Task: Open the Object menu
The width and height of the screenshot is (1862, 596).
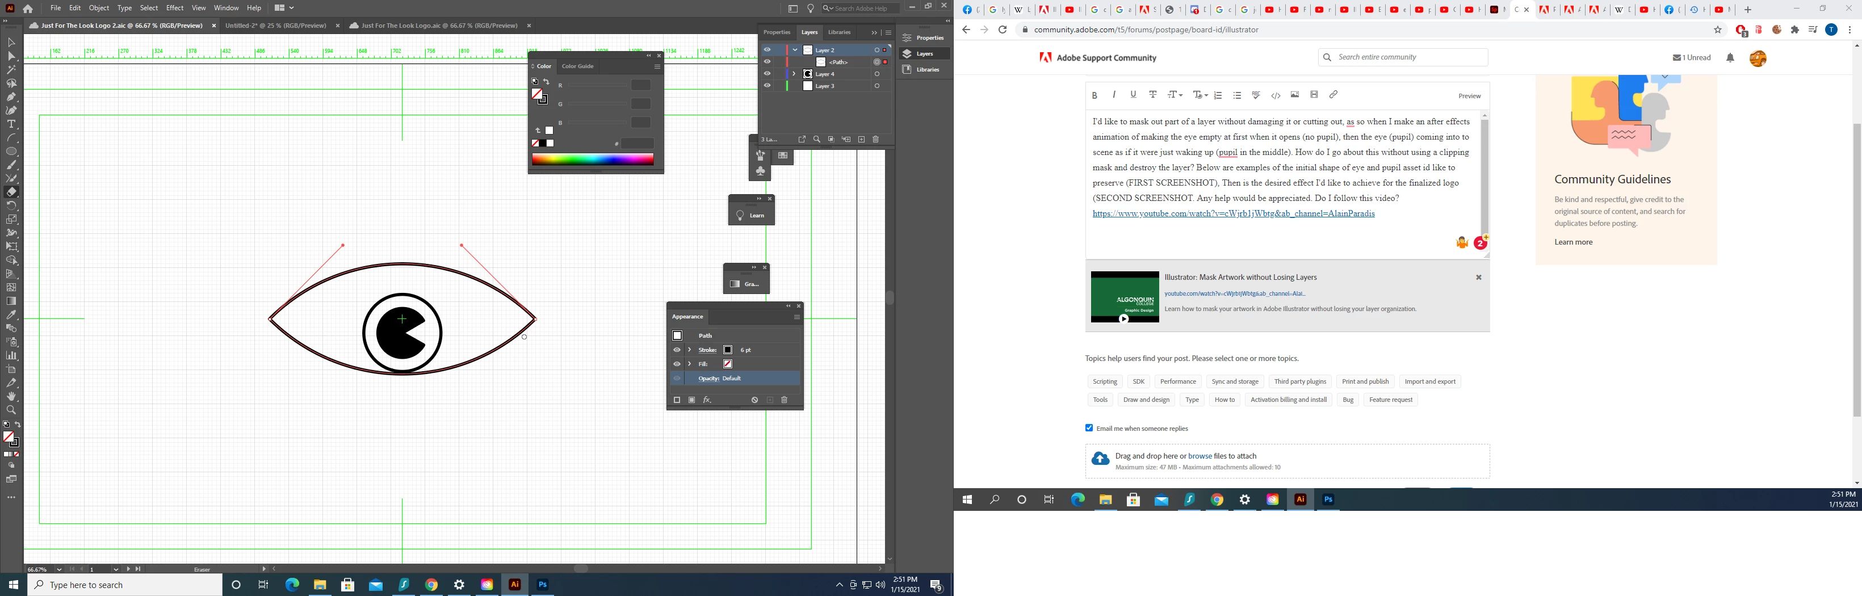Action: 99,8
